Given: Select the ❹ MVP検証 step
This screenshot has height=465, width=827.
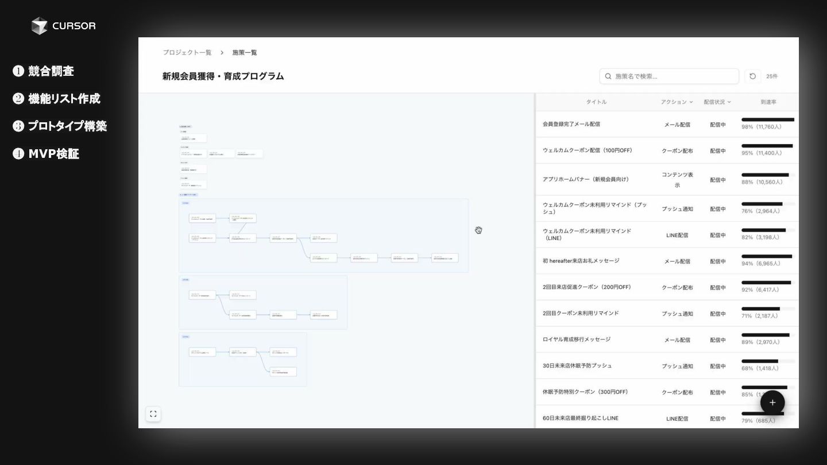Looking at the screenshot, I should (x=46, y=154).
